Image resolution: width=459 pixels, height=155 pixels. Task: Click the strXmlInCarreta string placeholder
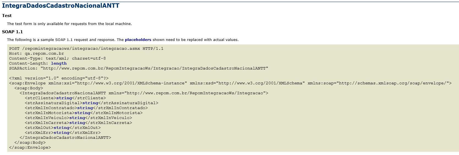coord(77,123)
